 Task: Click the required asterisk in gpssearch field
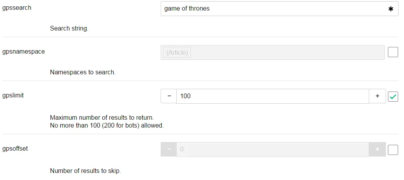pyautogui.click(x=391, y=9)
